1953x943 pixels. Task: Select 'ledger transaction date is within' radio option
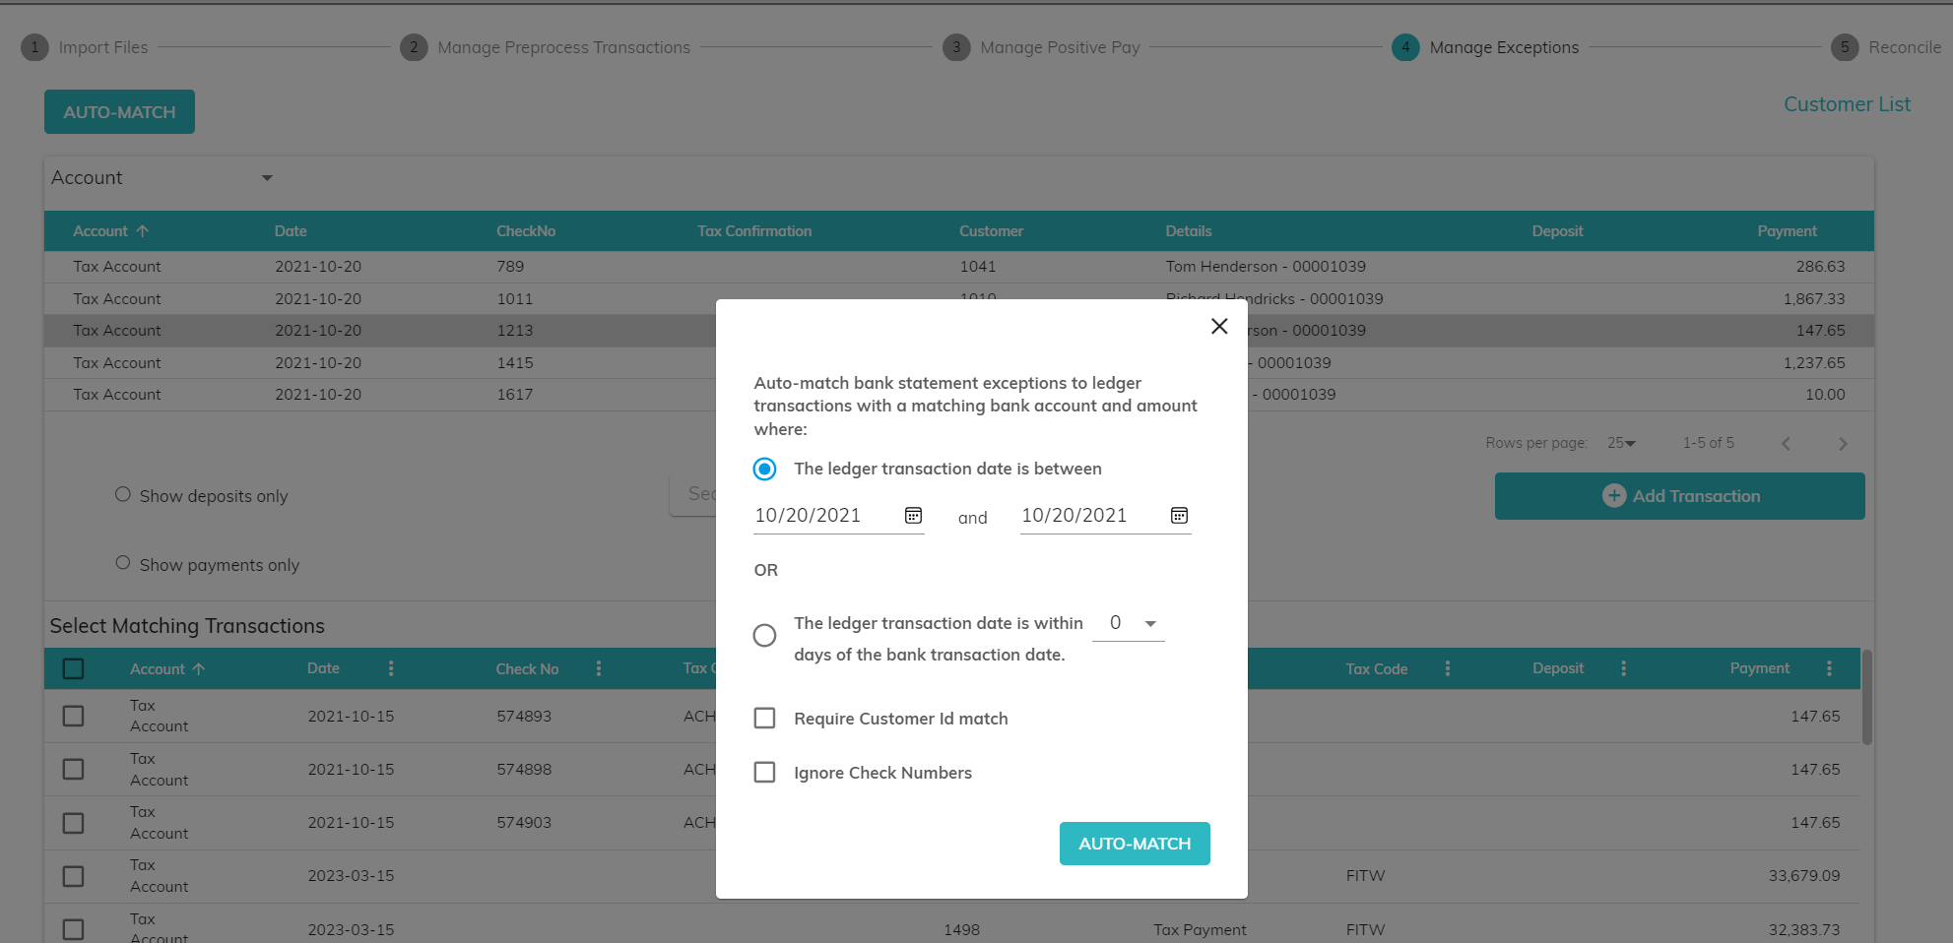click(x=764, y=636)
